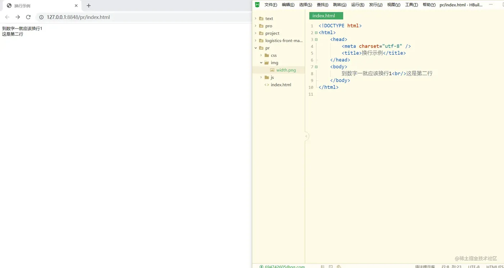This screenshot has height=268, width=504.
Task: Expand the pro folder chevron
Action: coord(256,26)
